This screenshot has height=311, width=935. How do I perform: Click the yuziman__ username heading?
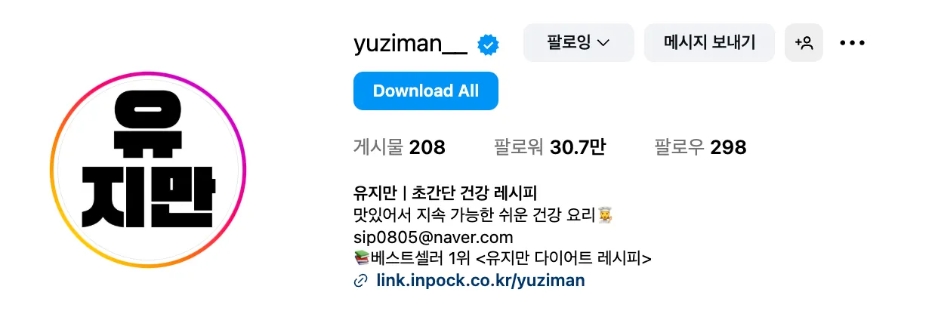411,44
